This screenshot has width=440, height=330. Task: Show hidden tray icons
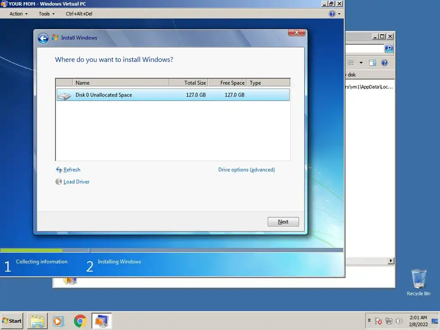[x=369, y=321]
